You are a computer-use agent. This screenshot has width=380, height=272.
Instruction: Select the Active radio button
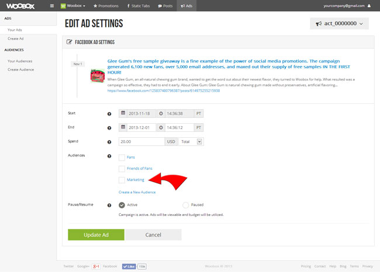122,205
